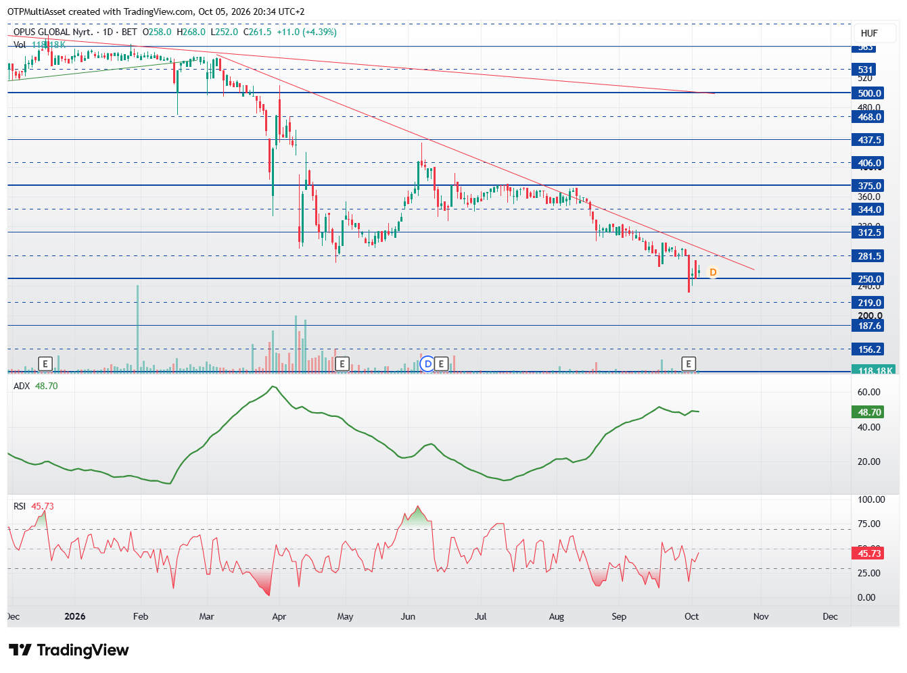Image resolution: width=907 pixels, height=673 pixels.
Task: Click the earnings E marker near January 2026
Action: pyautogui.click(x=45, y=364)
